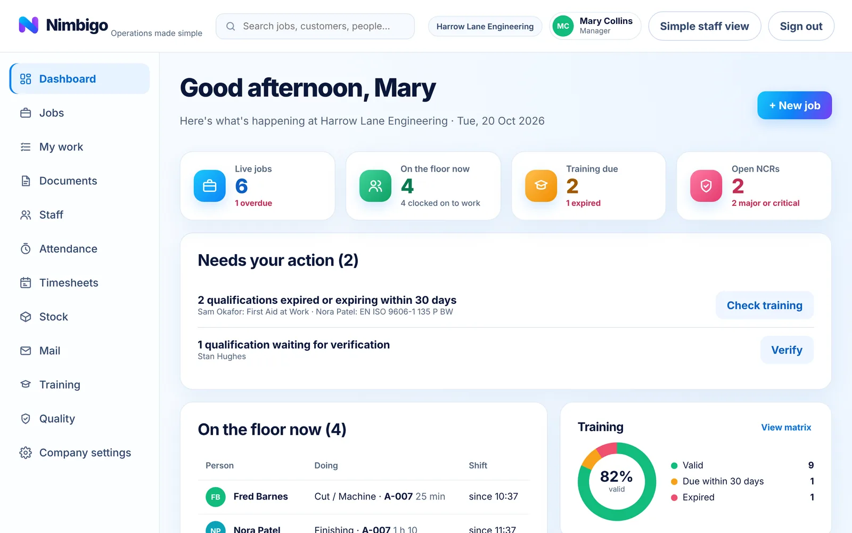Image resolution: width=852 pixels, height=533 pixels.
Task: Focus the Search jobs, customers, people field
Action: (315, 26)
